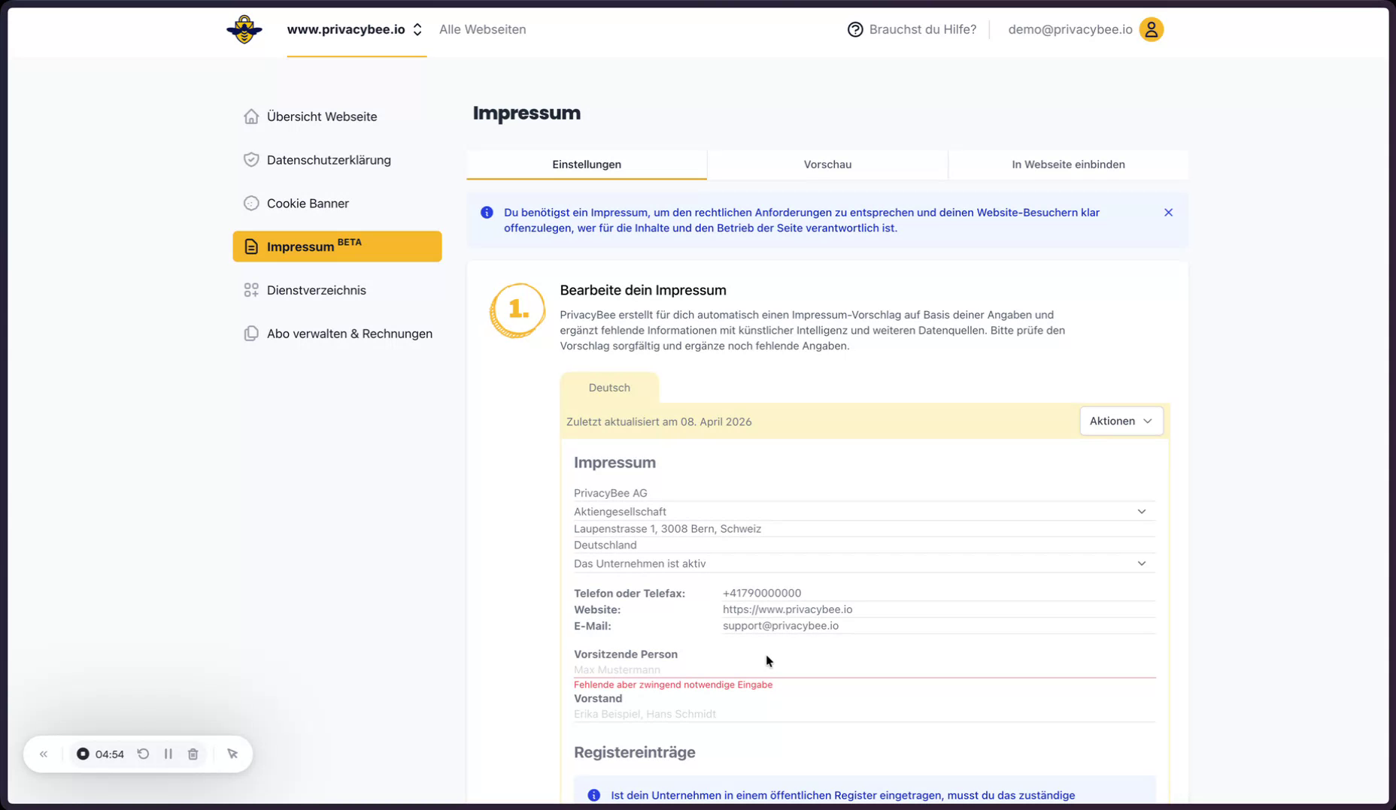Go to Alle Webseiten
Image resolution: width=1396 pixels, height=810 pixels.
[482, 29]
